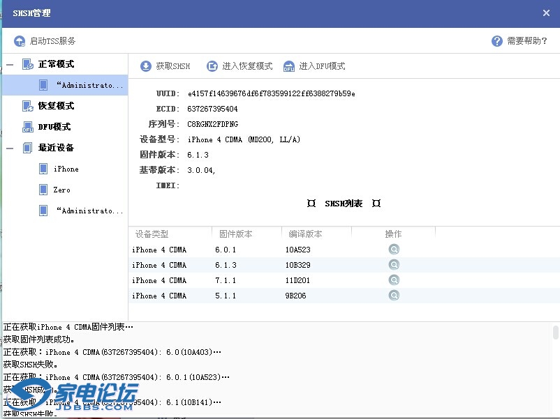Image resolution: width=560 pixels, height=419 pixels.
Task: Select the iPhone device under 最近设备
Action: pos(66,169)
